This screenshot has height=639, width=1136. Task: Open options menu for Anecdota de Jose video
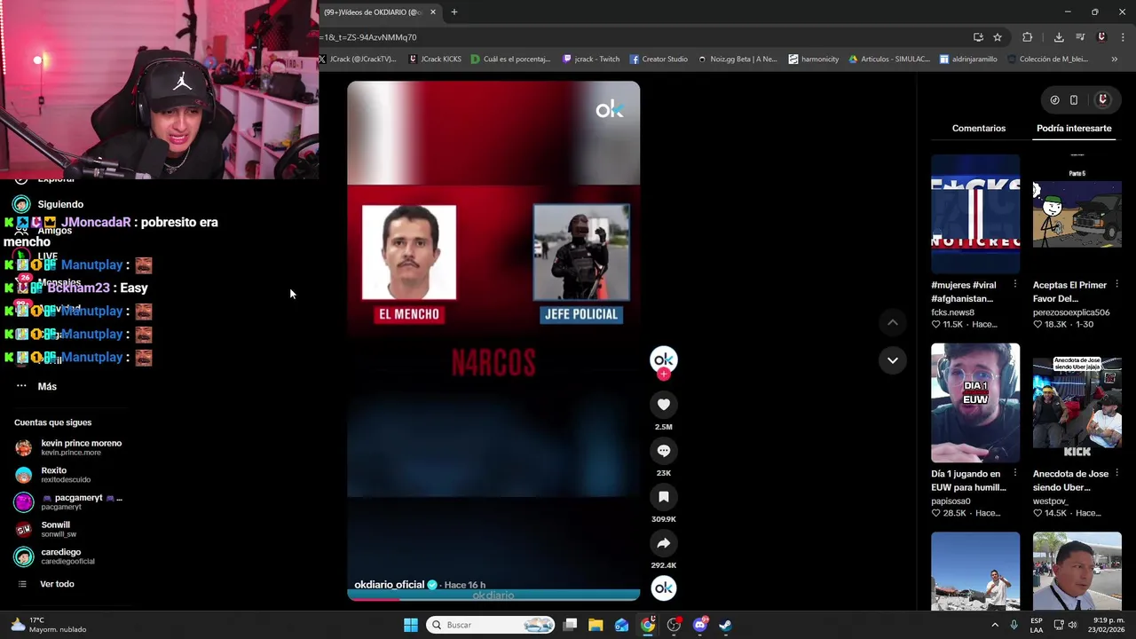click(1116, 474)
